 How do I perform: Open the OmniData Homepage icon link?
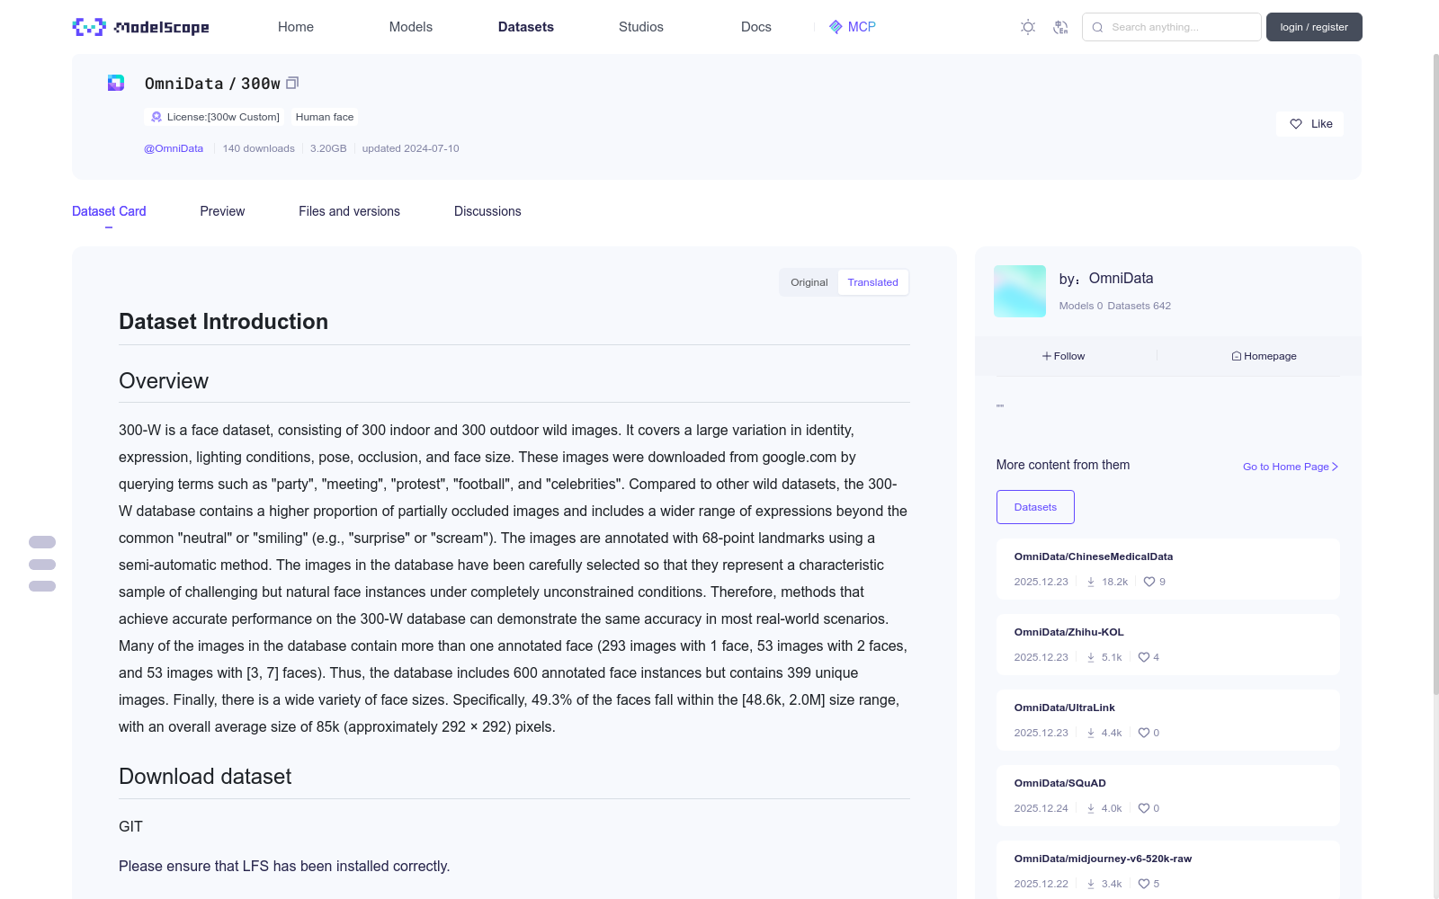coord(1264,356)
